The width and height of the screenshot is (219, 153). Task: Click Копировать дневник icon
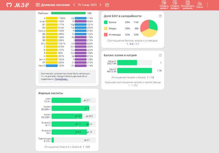(x=188, y=5)
